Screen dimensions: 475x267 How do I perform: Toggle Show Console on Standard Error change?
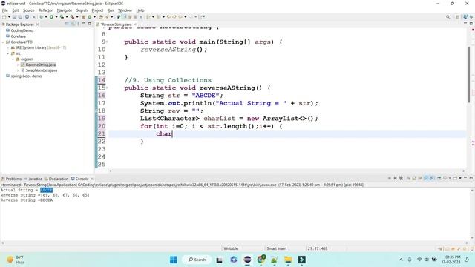[431, 178]
